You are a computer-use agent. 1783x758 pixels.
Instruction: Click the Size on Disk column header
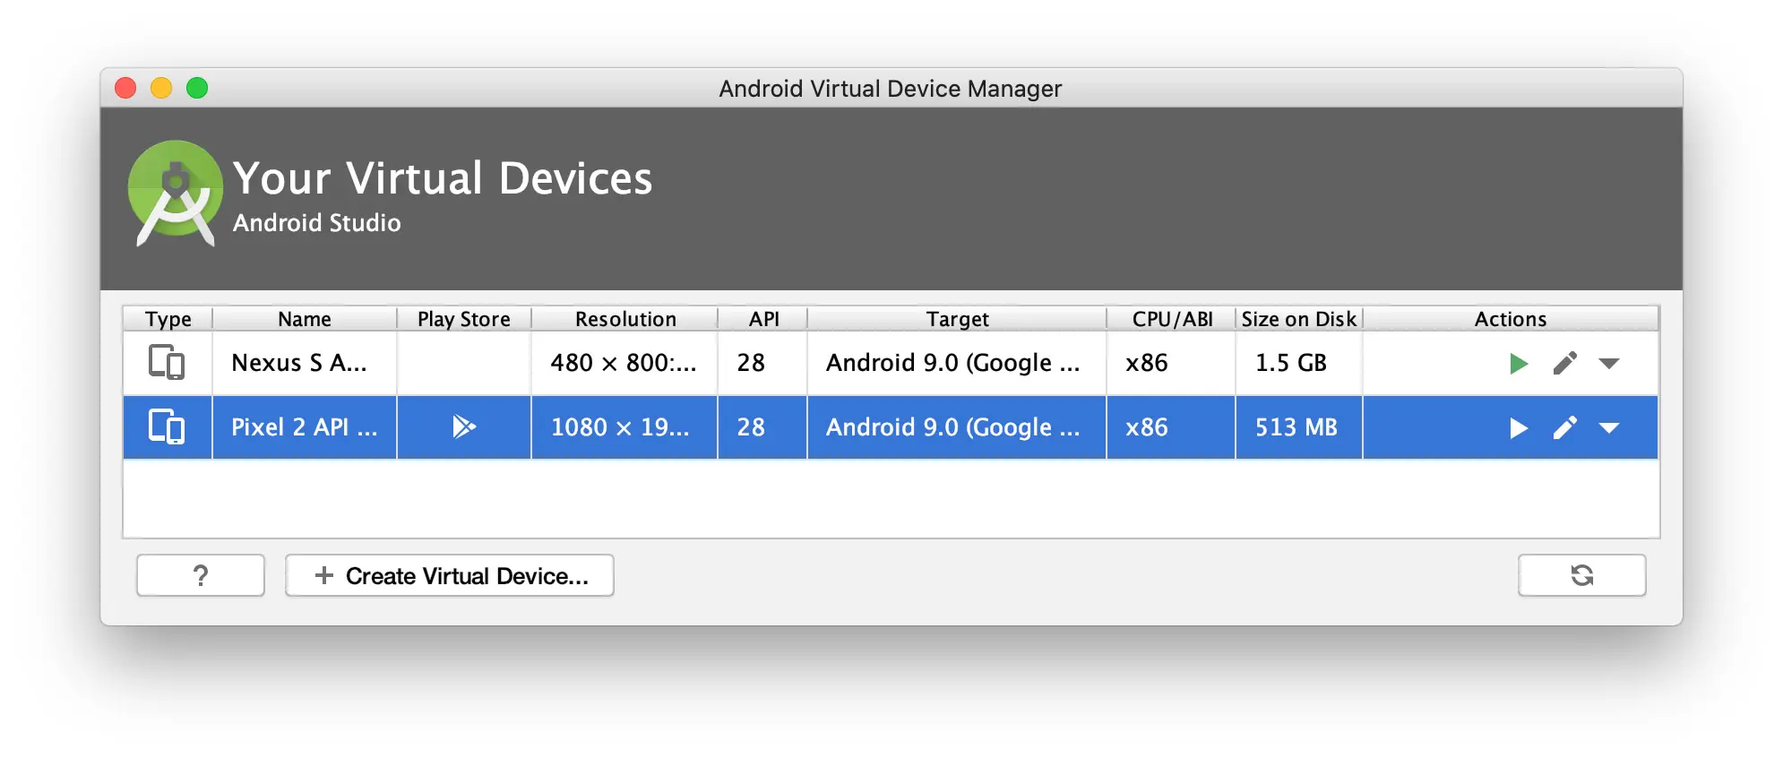[x=1298, y=319]
